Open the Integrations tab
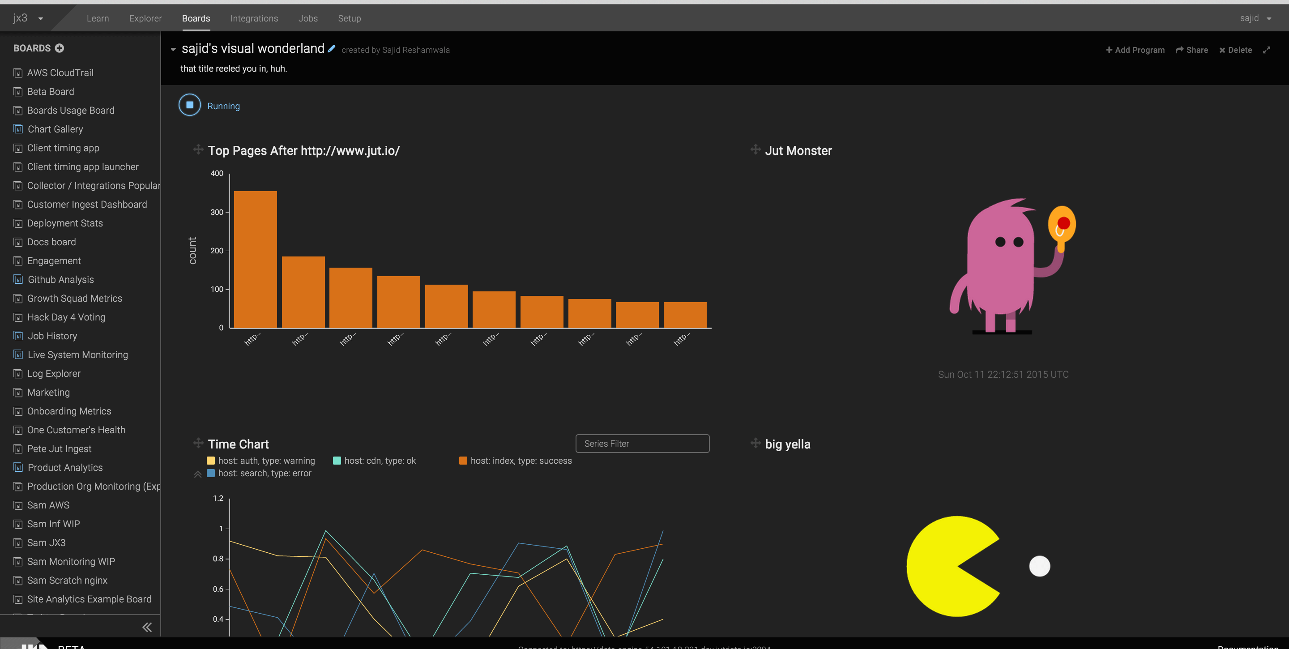1289x649 pixels. tap(254, 18)
